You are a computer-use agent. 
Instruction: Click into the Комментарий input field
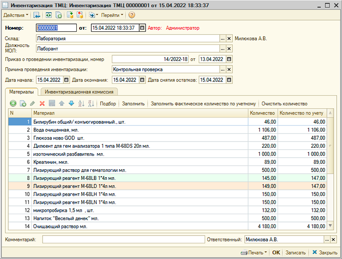point(123,239)
